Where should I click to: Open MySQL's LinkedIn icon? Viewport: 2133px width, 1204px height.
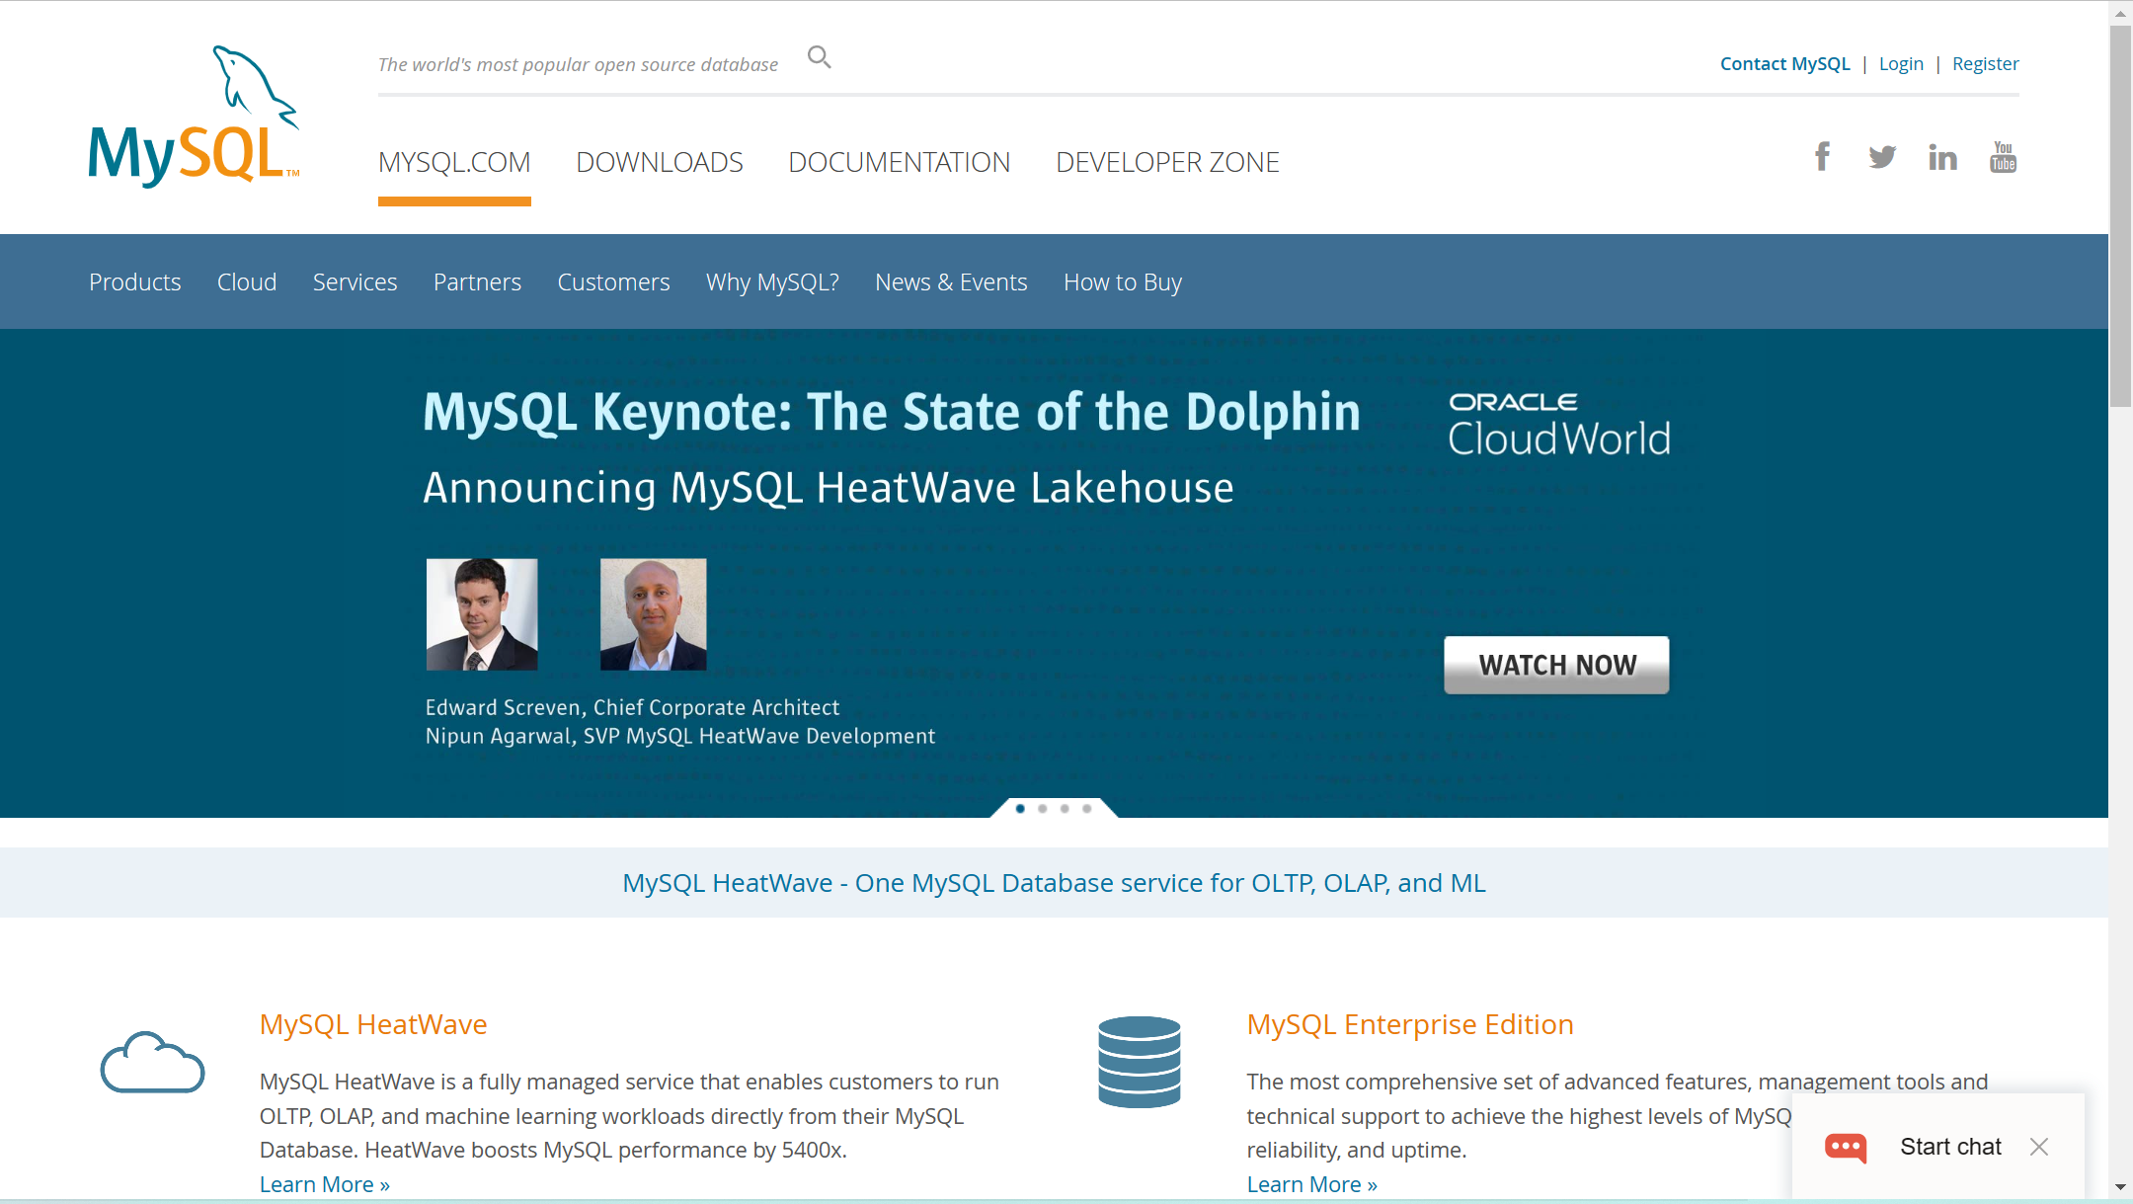pos(1942,158)
